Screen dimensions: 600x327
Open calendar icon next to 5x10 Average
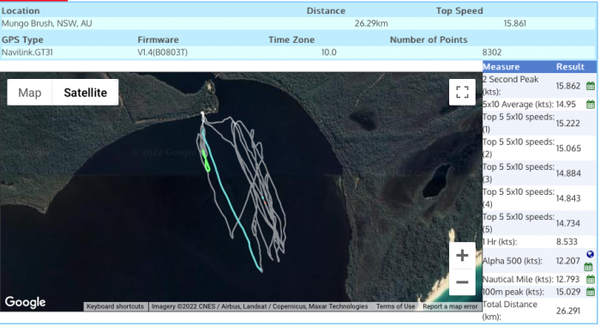tap(591, 104)
